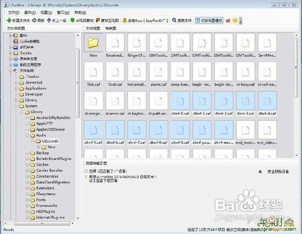Screen dimensions: 302x234
Task: Open the 文件(F) menu
Action: point(13,13)
